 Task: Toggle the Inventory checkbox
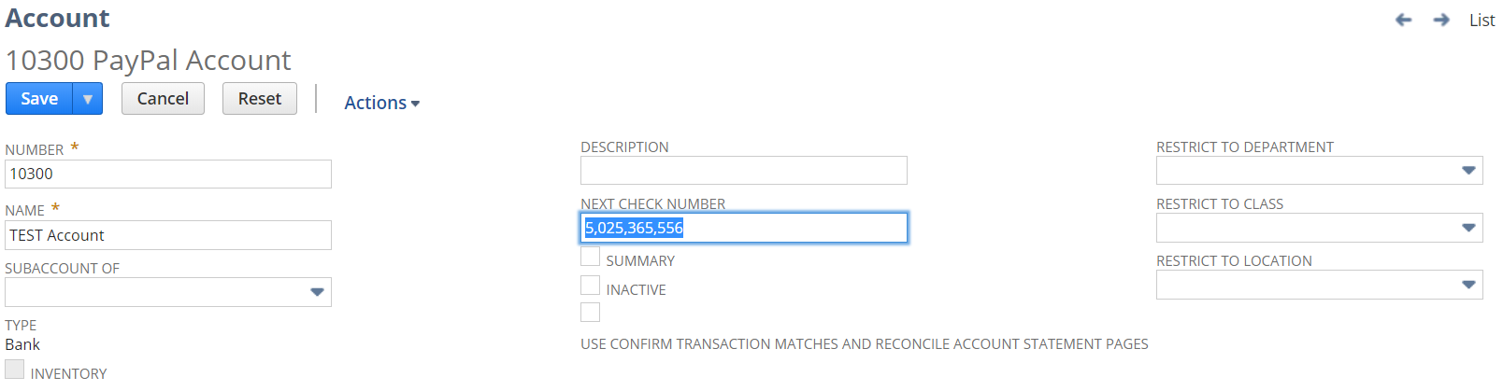[15, 370]
